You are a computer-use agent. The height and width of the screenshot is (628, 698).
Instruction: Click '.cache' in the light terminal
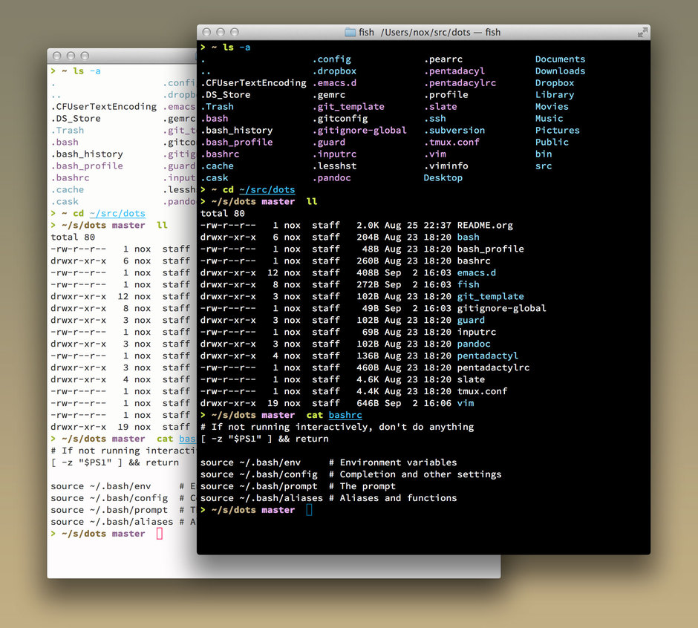pyautogui.click(x=68, y=189)
